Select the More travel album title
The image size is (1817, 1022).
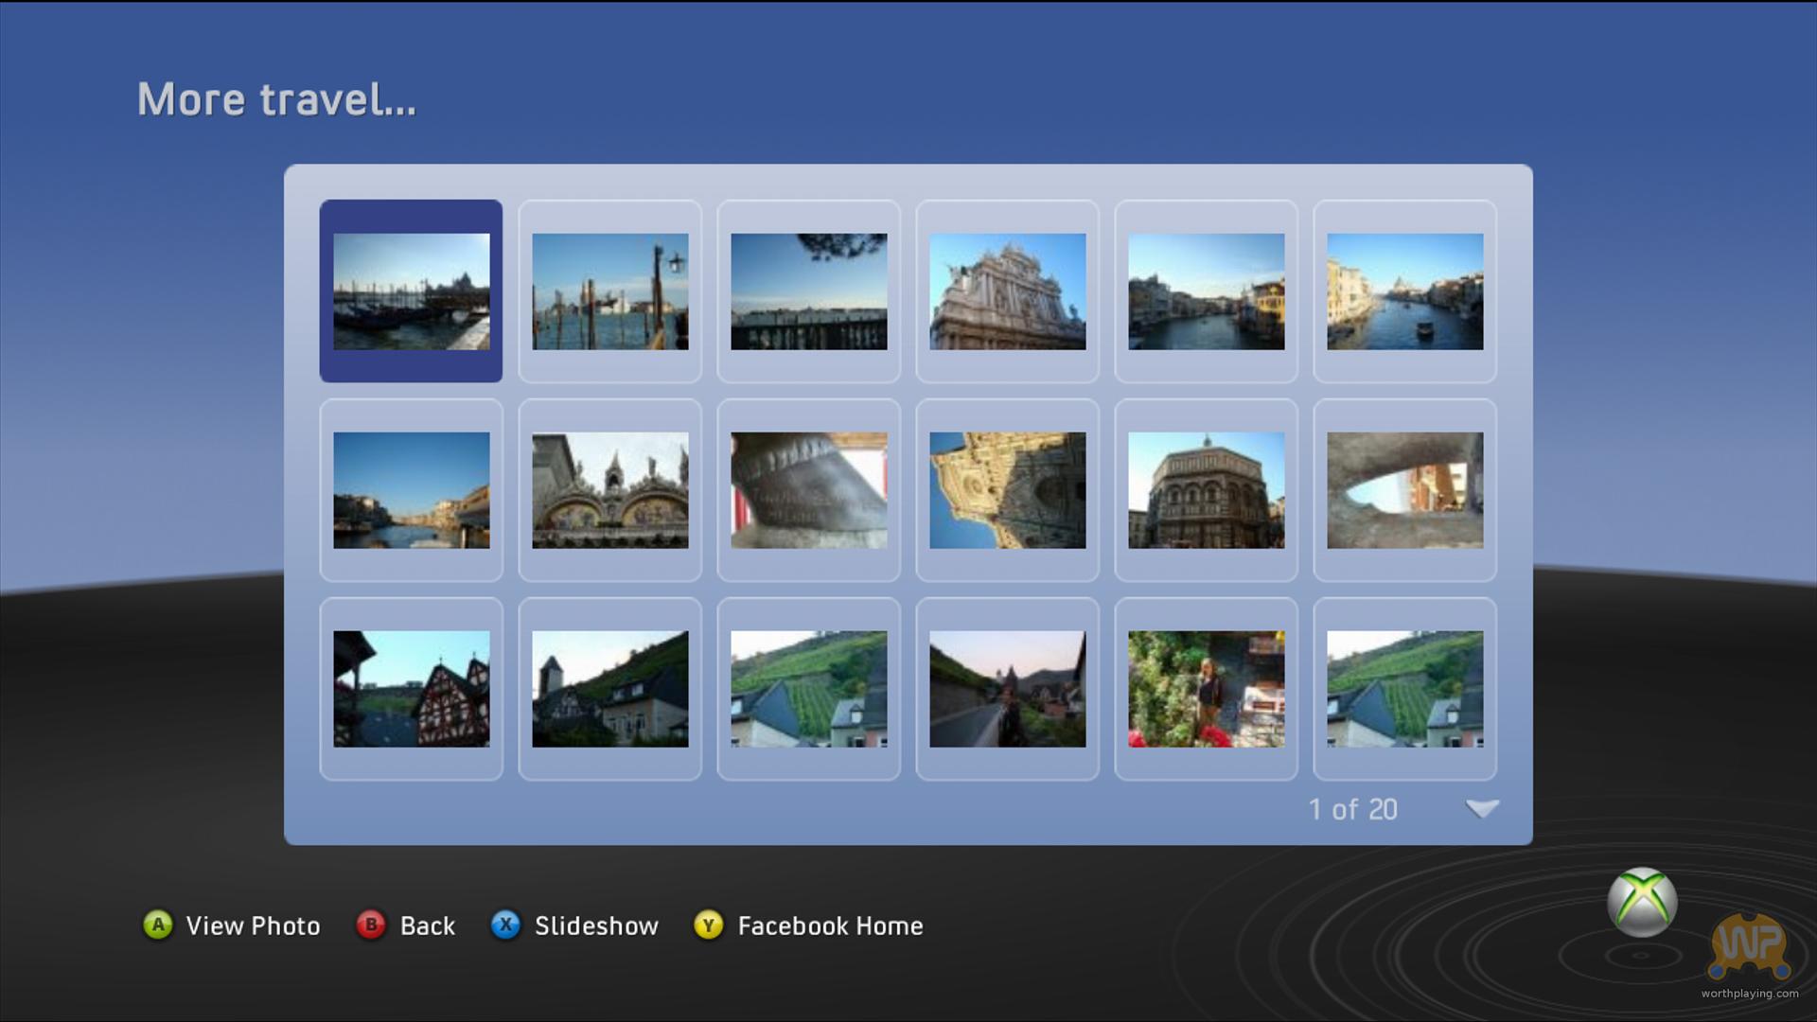point(276,99)
